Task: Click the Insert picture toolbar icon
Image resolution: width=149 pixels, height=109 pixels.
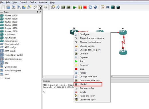Action: pyautogui.click(x=108, y=7)
